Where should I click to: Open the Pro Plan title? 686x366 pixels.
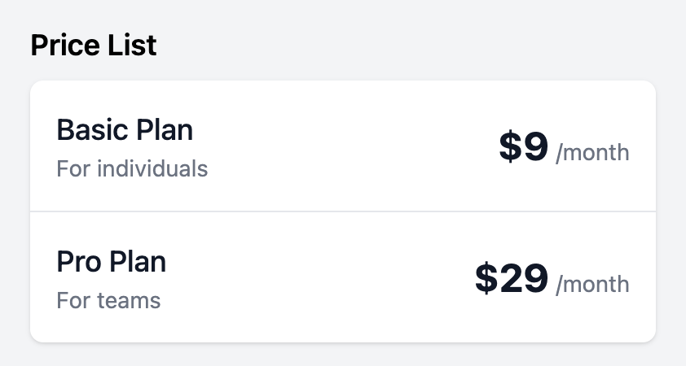click(111, 262)
